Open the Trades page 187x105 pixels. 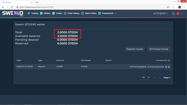(59, 13)
